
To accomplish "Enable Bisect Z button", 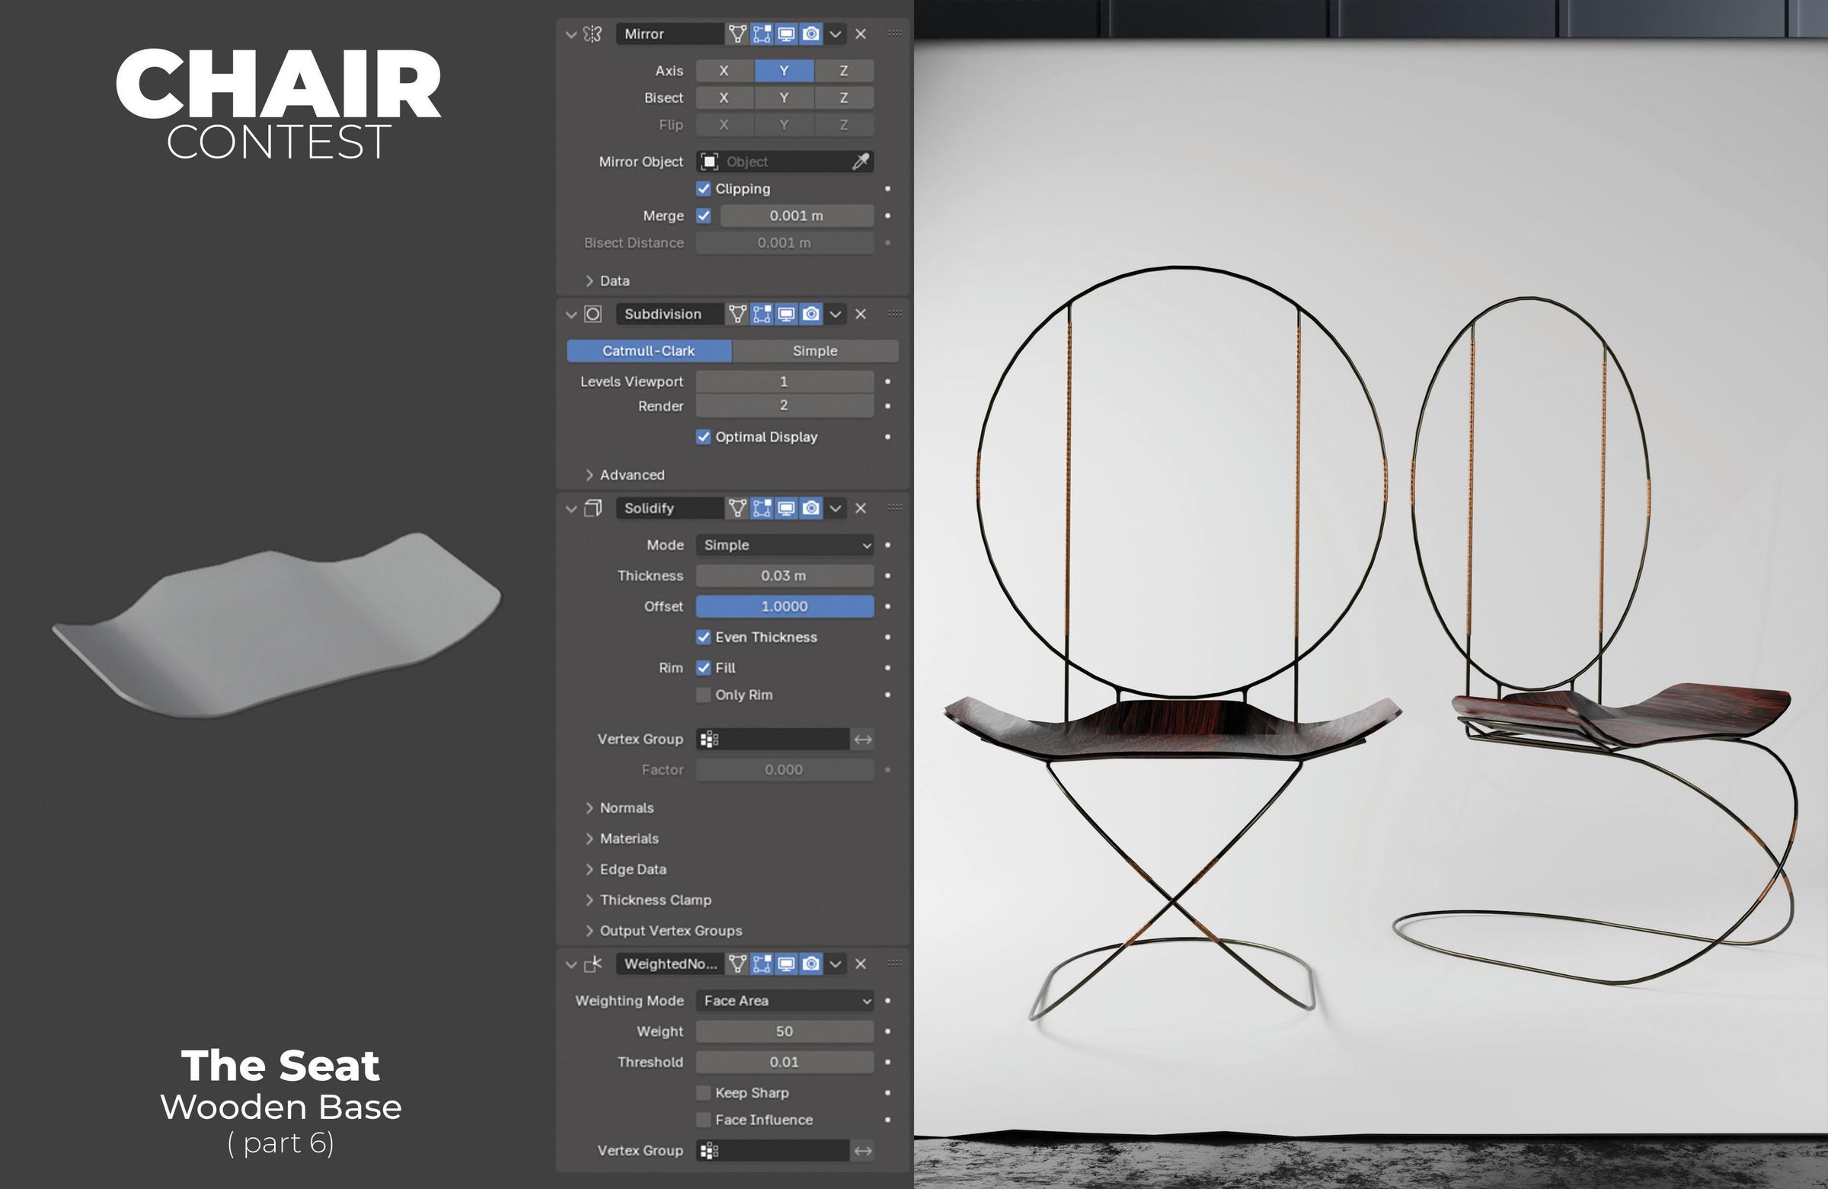I will point(843,98).
